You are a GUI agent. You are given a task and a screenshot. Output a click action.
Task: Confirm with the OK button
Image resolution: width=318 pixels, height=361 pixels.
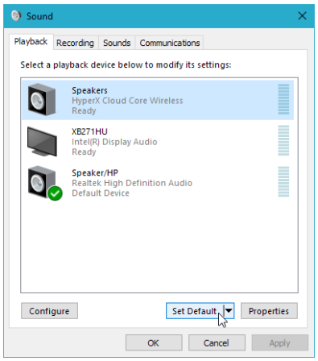click(x=154, y=342)
